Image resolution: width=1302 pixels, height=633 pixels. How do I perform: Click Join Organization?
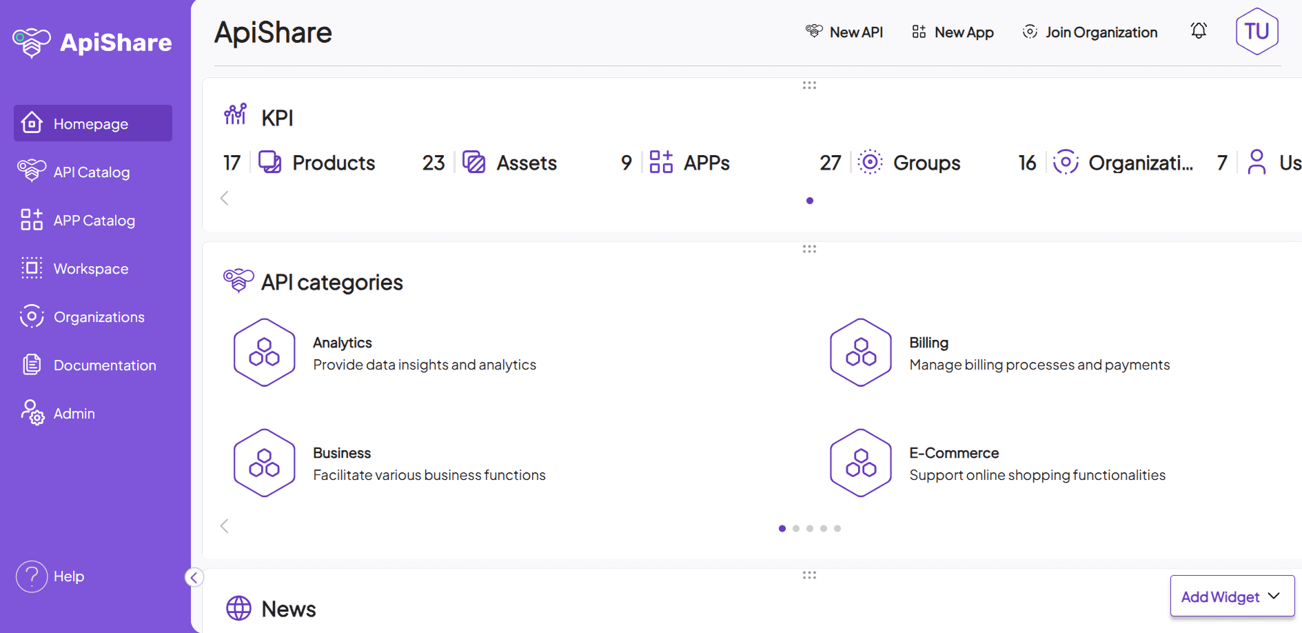(x=1089, y=32)
